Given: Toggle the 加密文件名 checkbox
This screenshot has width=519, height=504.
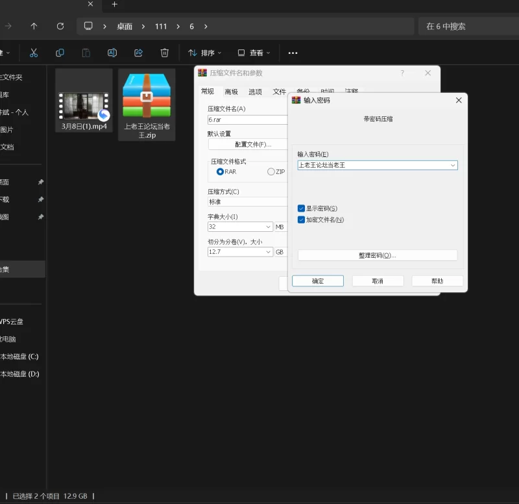Looking at the screenshot, I should click(x=302, y=220).
